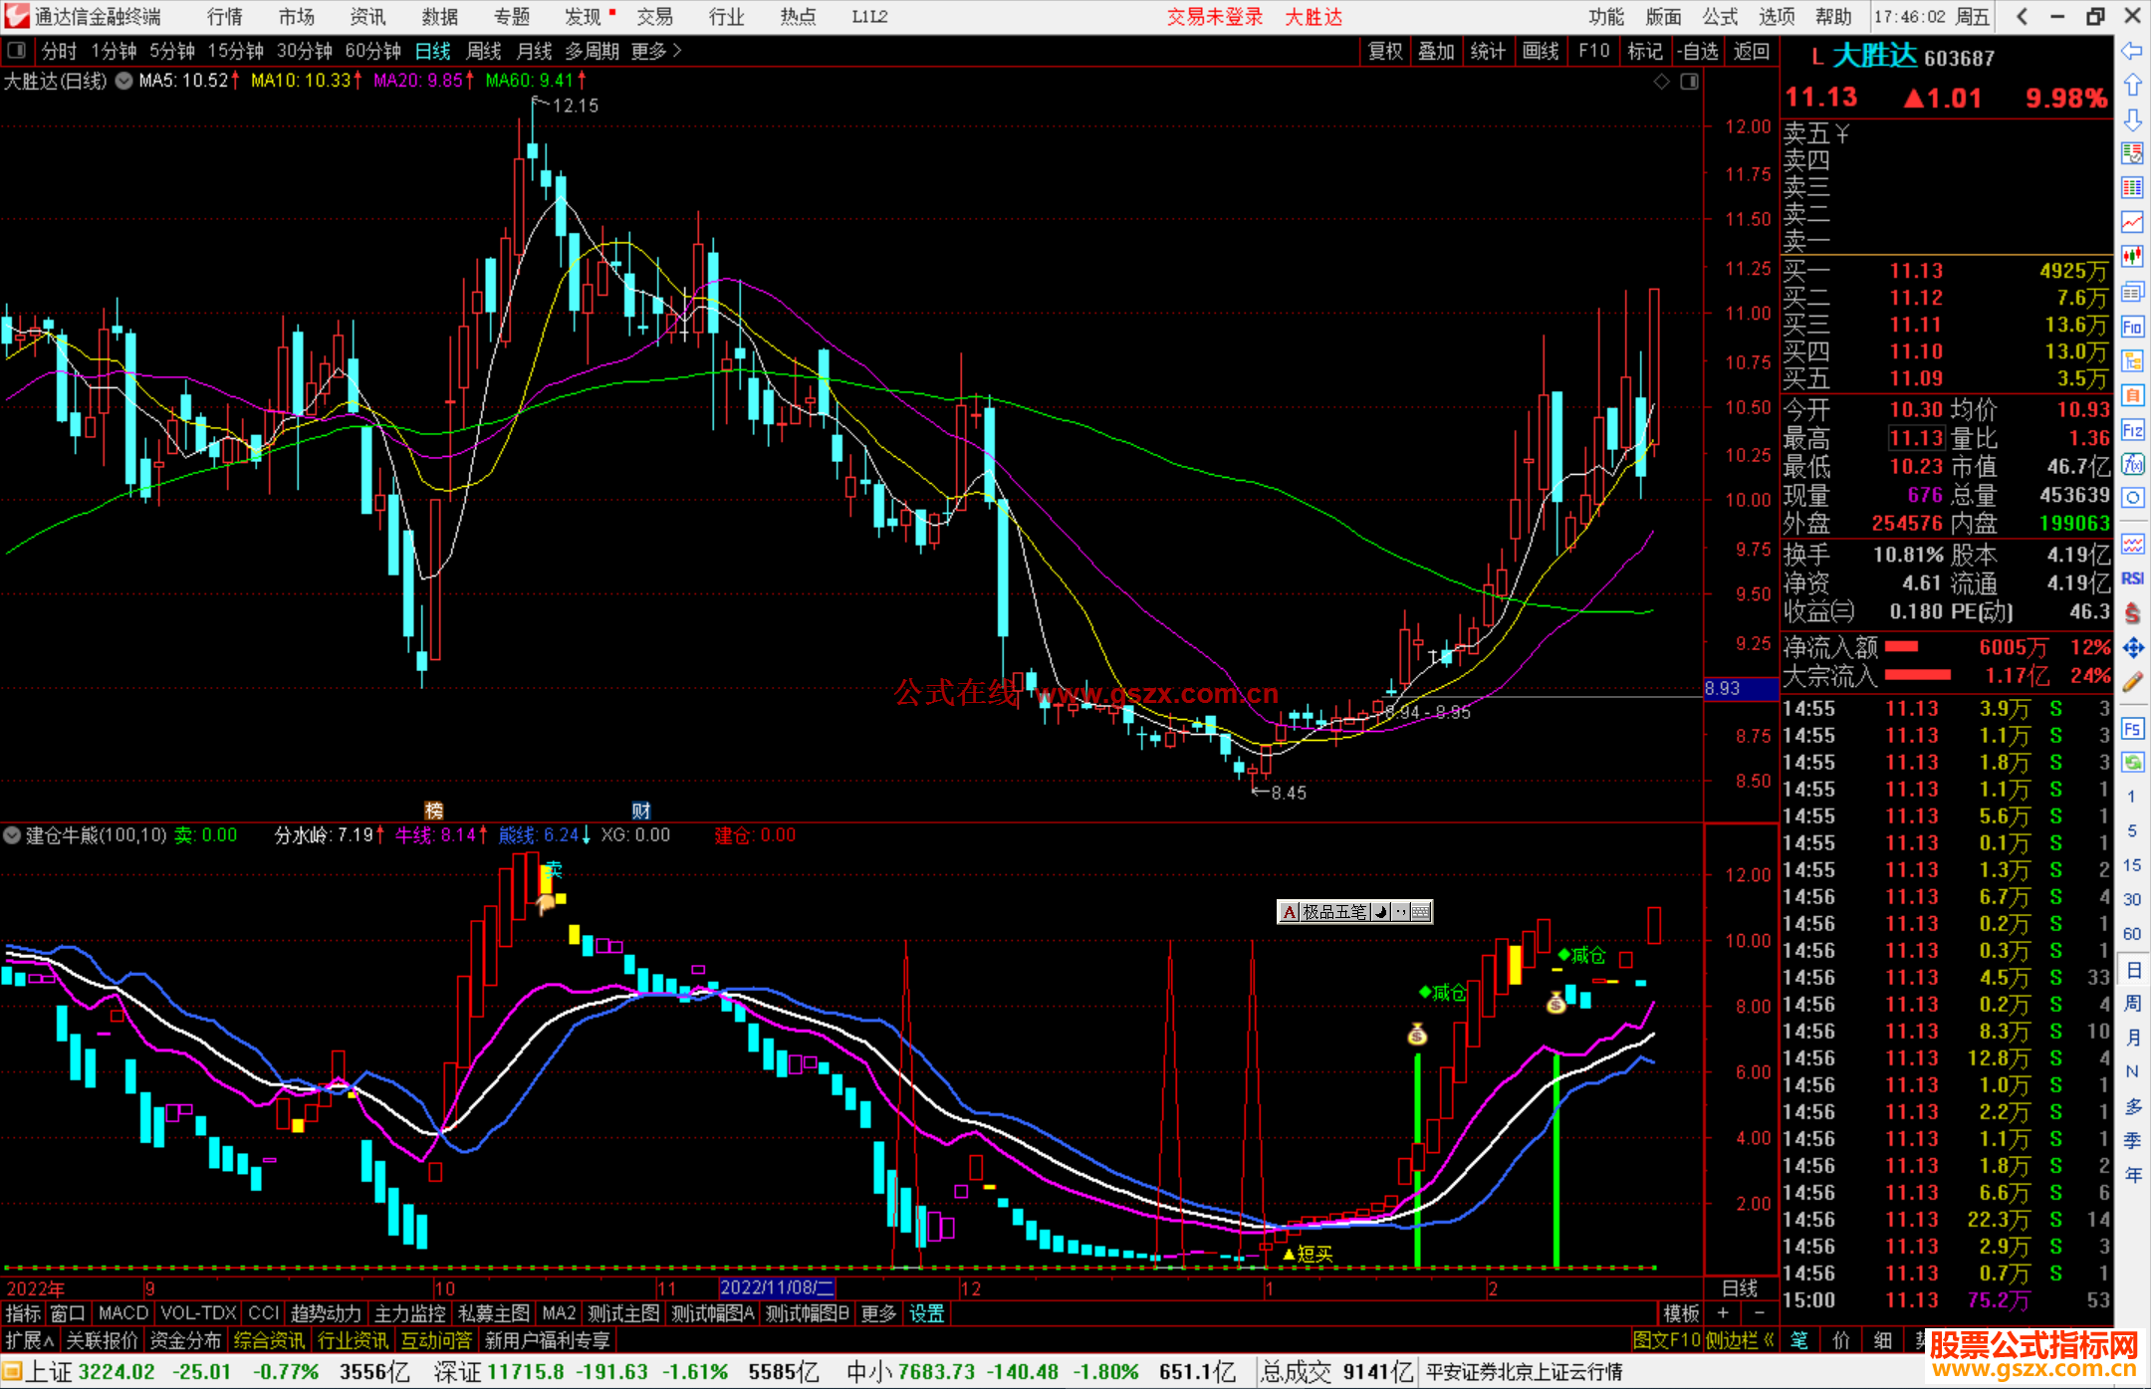This screenshot has width=2151, height=1389.
Task: Select the pencil drawing icon in sidebar
Action: point(2132,682)
